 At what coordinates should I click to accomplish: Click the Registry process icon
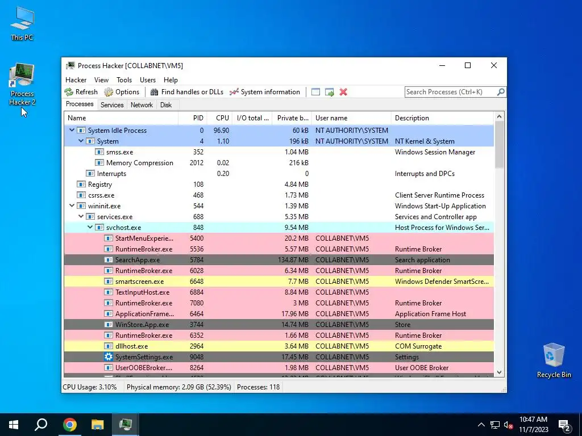click(x=81, y=185)
